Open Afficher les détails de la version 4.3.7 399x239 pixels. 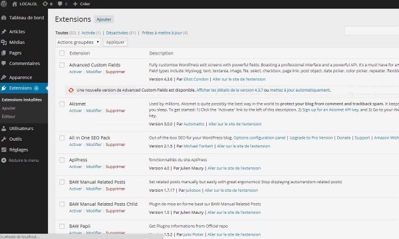coord(229,90)
